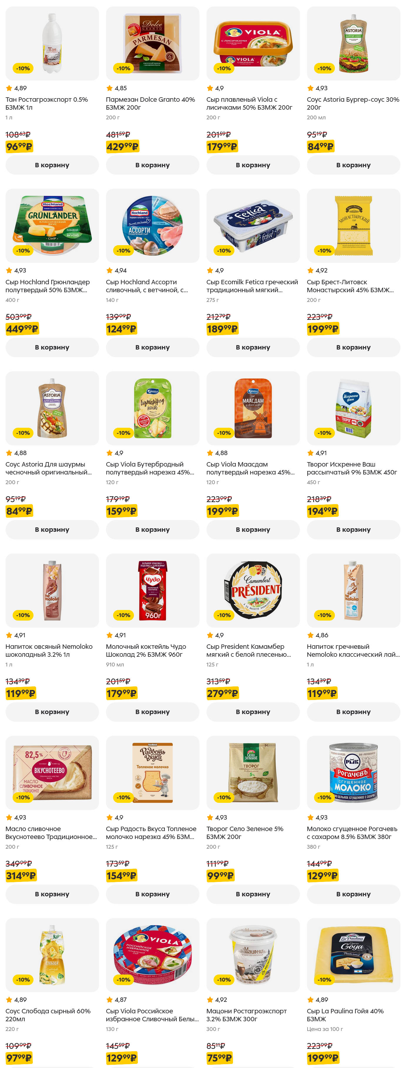Click the -10% badge on Вкуснотеево butter

(x=23, y=797)
